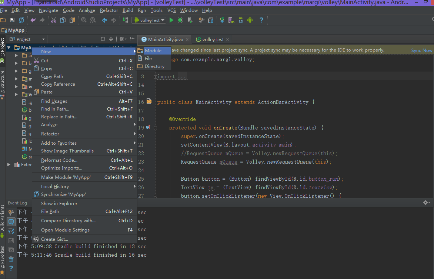Open the Project panel gear settings

(x=123, y=39)
